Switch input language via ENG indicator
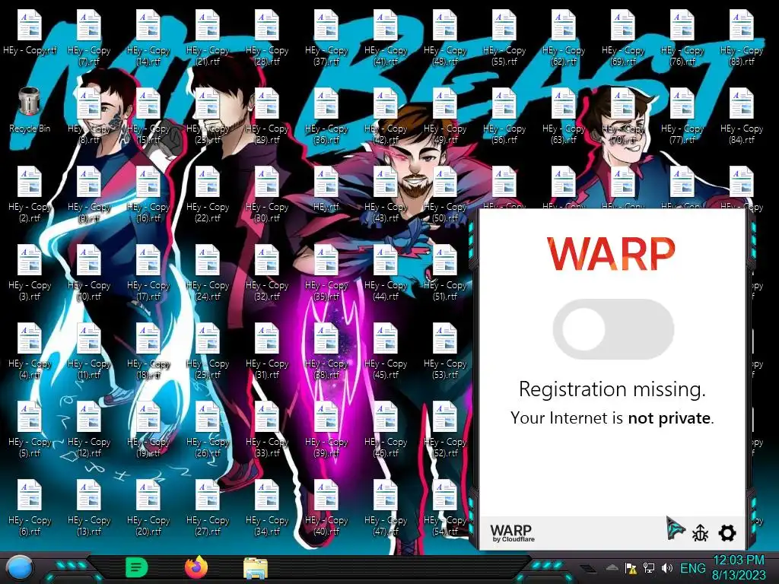 point(692,568)
